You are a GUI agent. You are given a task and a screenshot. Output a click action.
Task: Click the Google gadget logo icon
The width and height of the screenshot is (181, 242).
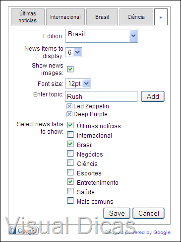23,231
